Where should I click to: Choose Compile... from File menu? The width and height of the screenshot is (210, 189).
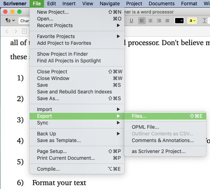[x=77, y=169]
